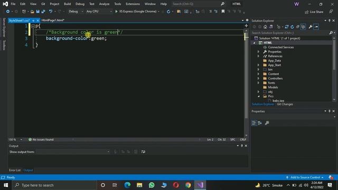Start debugging with the IIS Express play button
Screen dimensions: 338x190
(116, 12)
